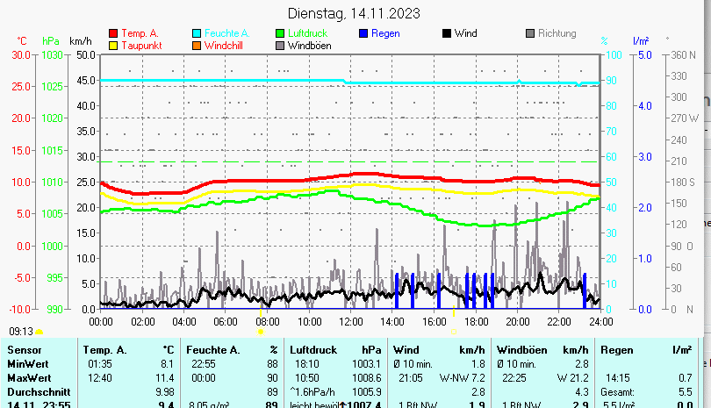Click the green Luftdruck legend square
This screenshot has height=408, width=711.
[280, 33]
